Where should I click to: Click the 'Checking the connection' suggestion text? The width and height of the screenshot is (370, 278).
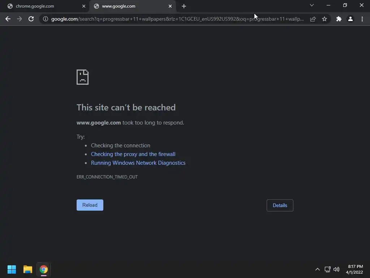(x=121, y=146)
